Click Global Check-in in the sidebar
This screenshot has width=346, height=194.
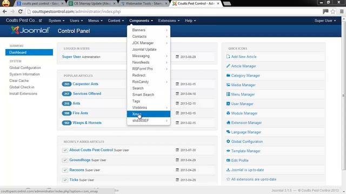click(22, 87)
